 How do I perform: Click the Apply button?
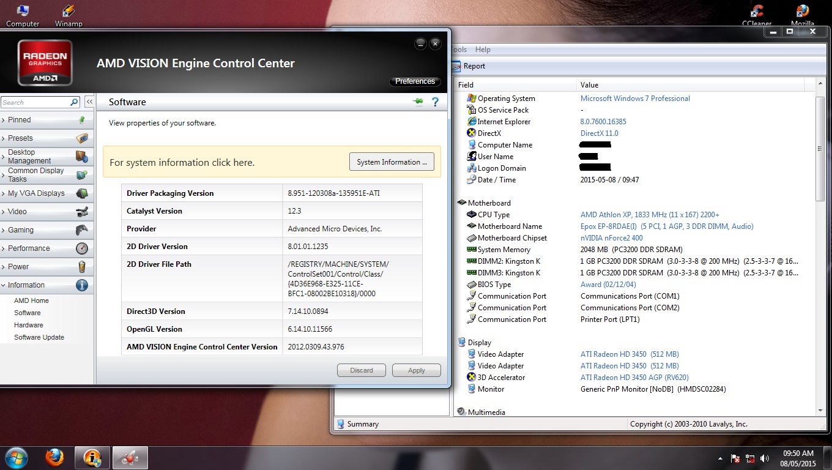[x=417, y=370]
